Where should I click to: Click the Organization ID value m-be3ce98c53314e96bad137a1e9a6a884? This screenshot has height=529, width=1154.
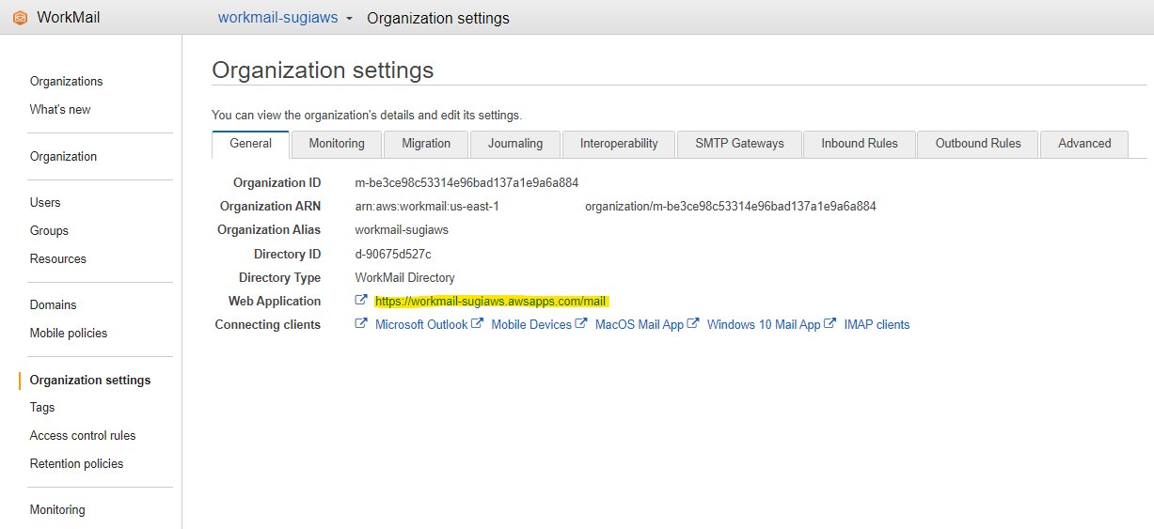point(466,183)
